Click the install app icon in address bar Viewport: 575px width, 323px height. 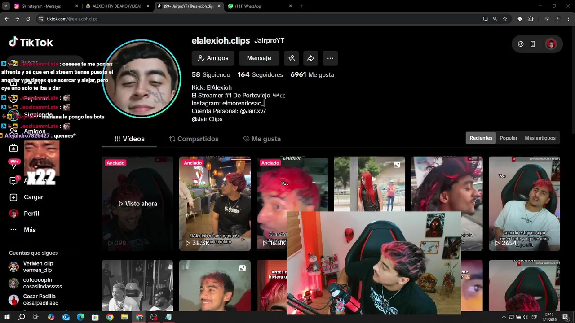pyautogui.click(x=486, y=19)
